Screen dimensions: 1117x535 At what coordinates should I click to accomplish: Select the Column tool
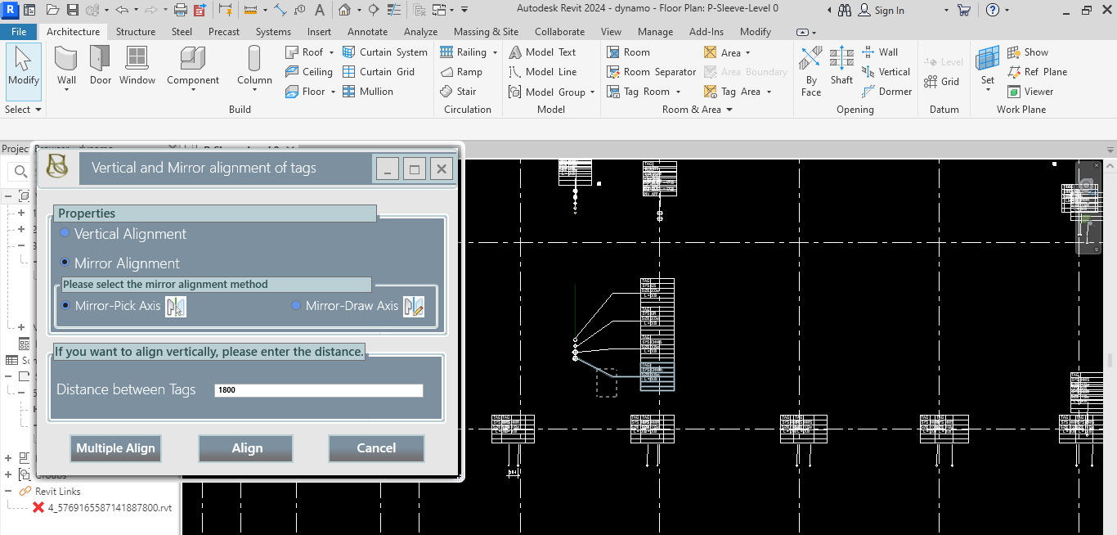coord(254,65)
